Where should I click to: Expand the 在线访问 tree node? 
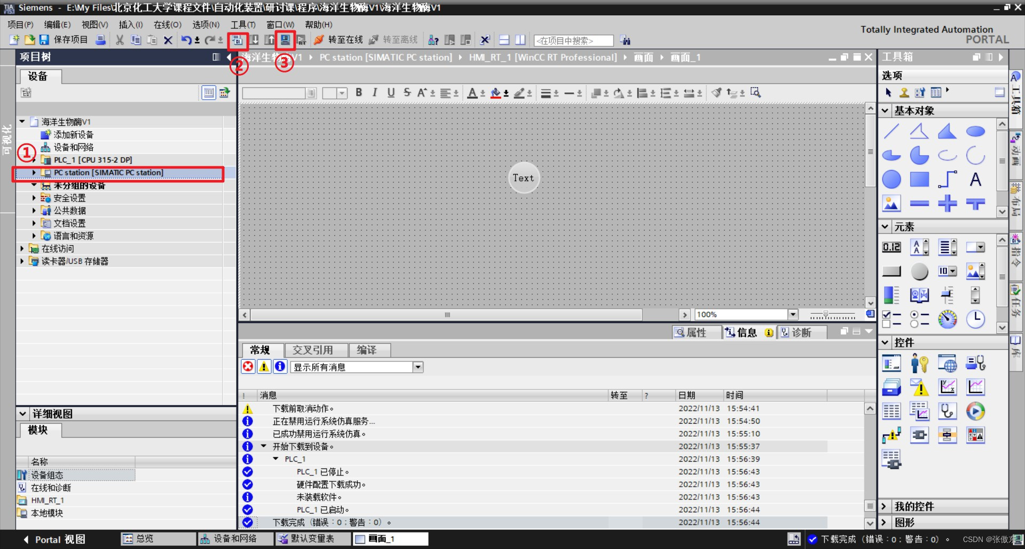(x=22, y=248)
